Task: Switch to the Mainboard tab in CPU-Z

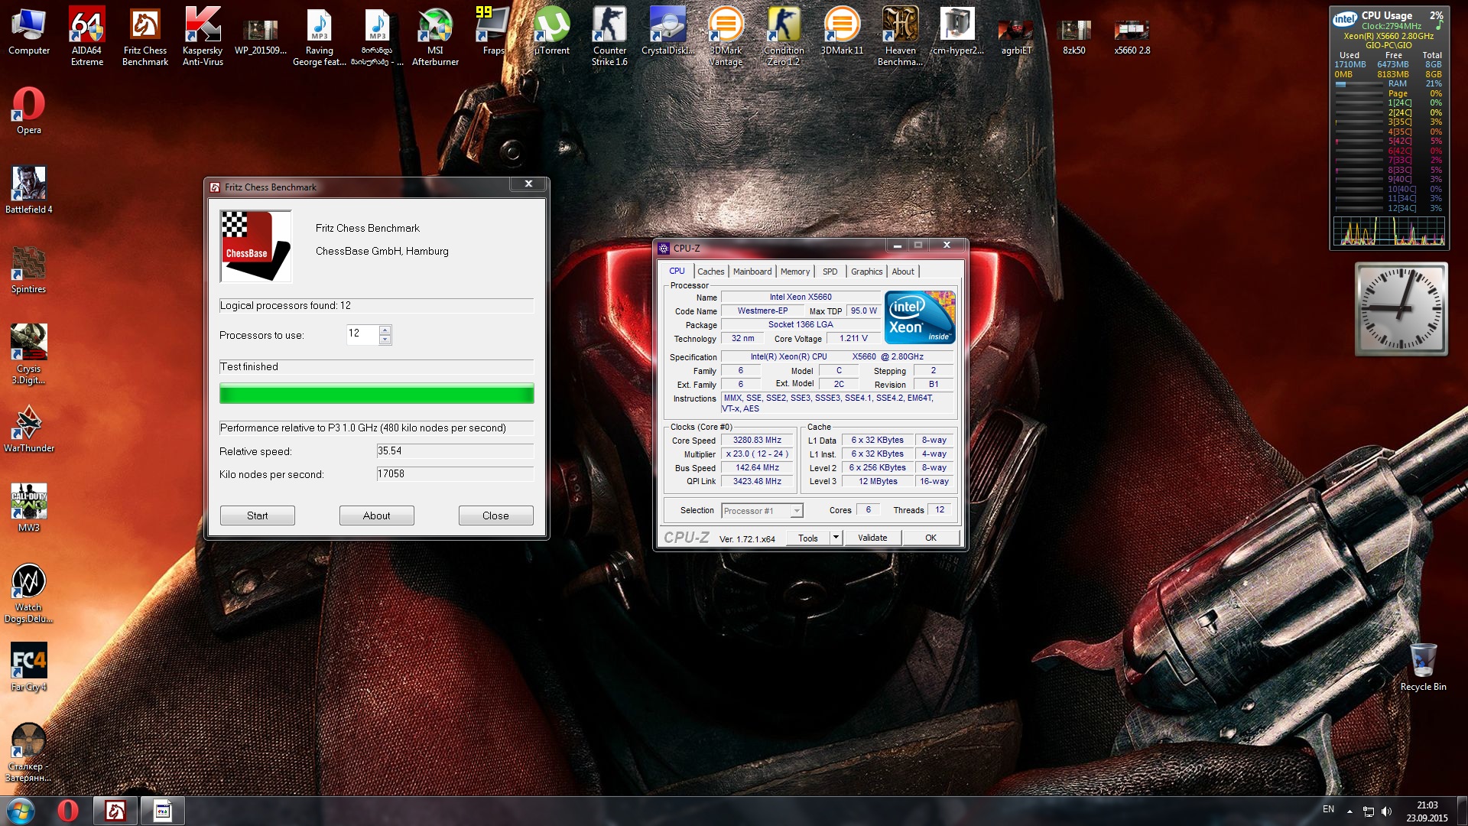Action: pos(752,272)
